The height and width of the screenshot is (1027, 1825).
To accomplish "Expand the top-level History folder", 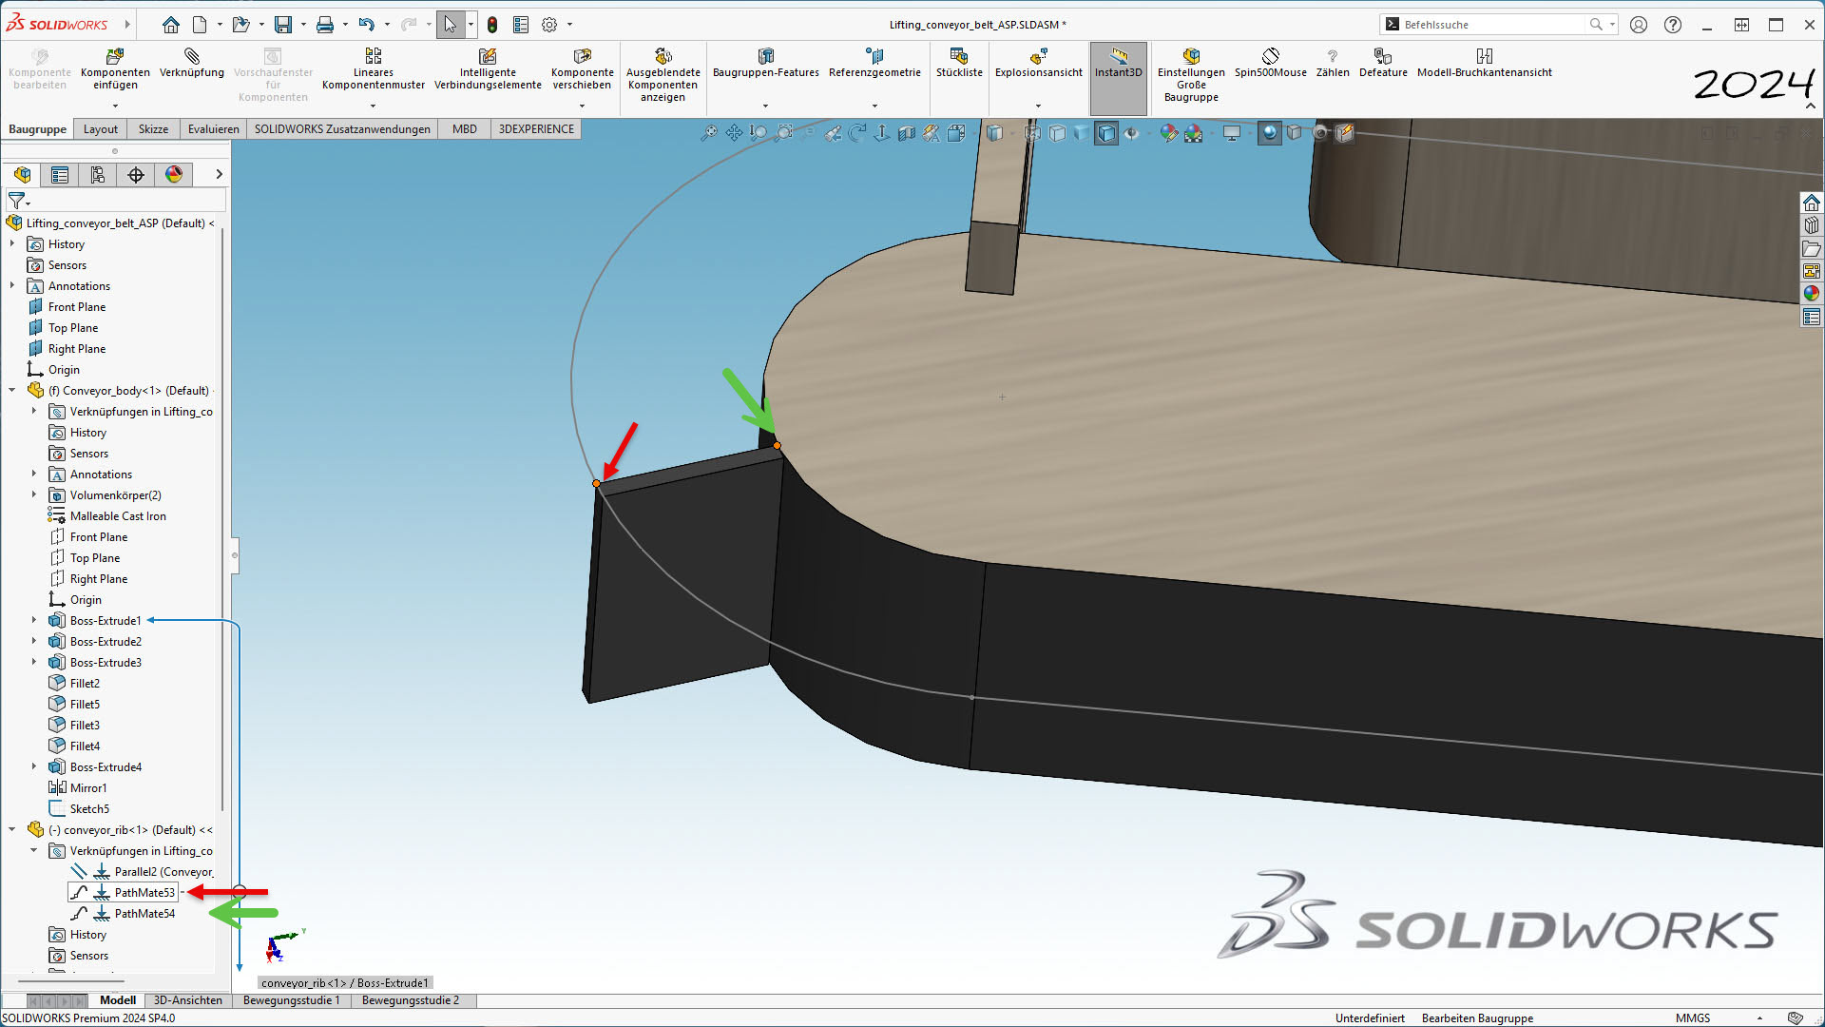I will pos(12,244).
